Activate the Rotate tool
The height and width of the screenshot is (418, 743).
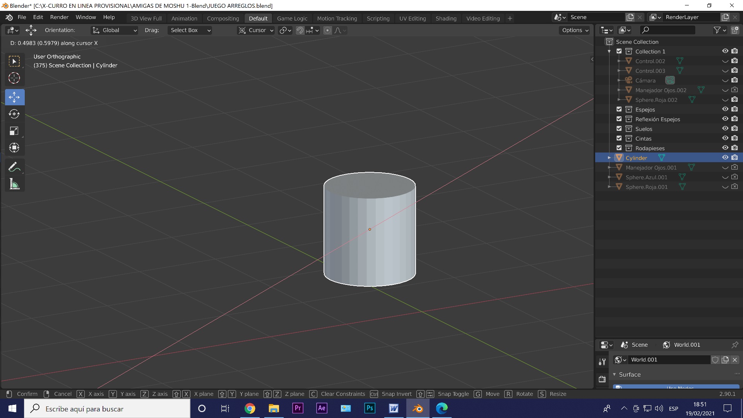pos(14,114)
